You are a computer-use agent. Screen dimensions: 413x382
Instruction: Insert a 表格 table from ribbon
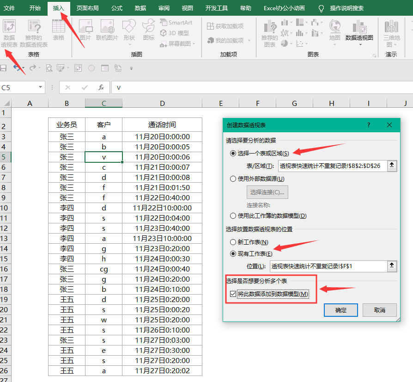[x=59, y=31]
